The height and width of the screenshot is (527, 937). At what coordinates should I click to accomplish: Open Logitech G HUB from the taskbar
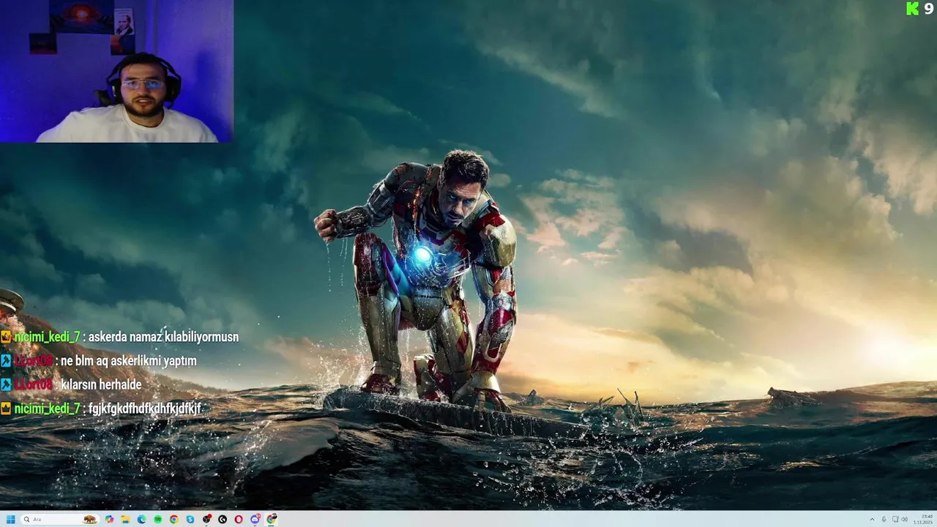point(223,519)
